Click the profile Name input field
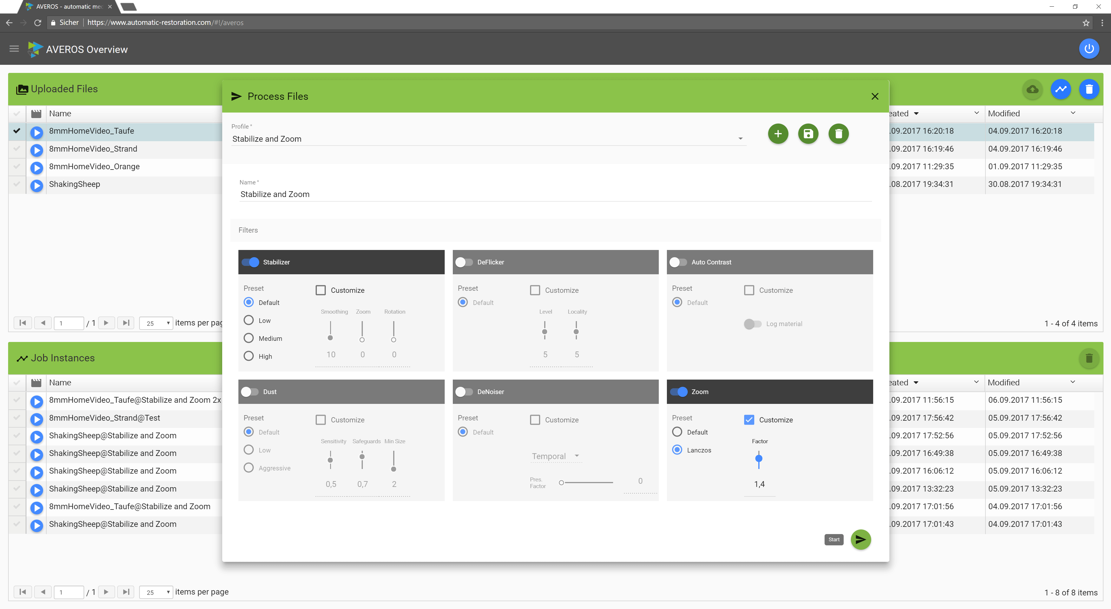1111x609 pixels. click(x=555, y=194)
